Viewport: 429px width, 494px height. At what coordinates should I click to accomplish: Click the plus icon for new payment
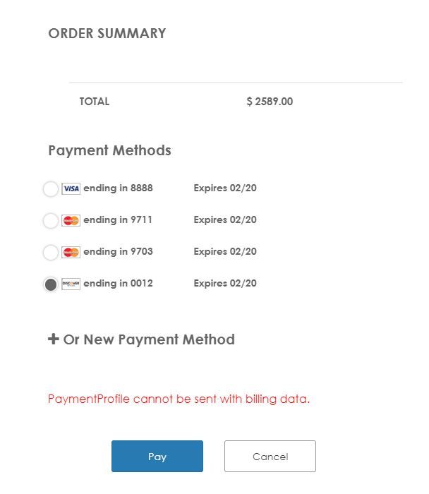click(53, 339)
